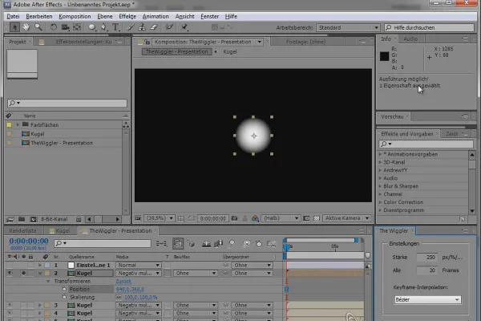481x321 pixels.
Task: Open the Normal mode dropdown of layer 1
Action: tap(138, 265)
